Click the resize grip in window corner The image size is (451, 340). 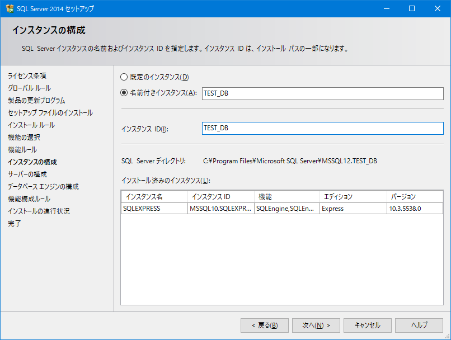pyautogui.click(x=447, y=336)
